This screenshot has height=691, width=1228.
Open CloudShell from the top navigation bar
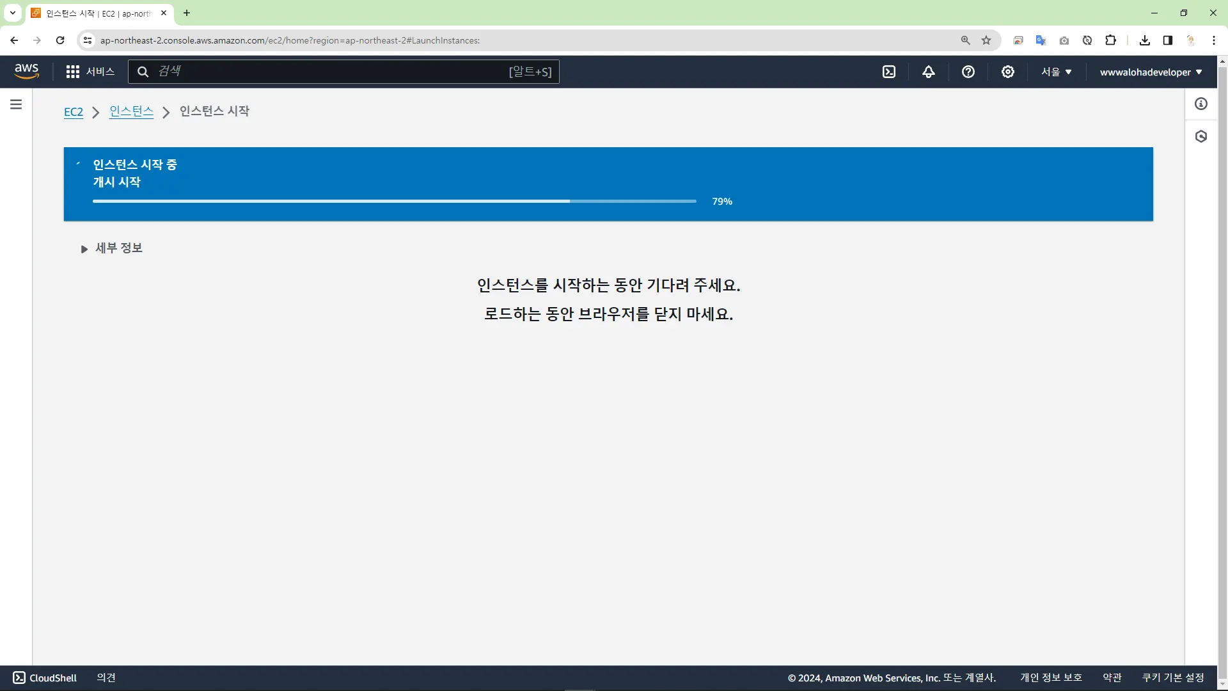click(x=889, y=72)
